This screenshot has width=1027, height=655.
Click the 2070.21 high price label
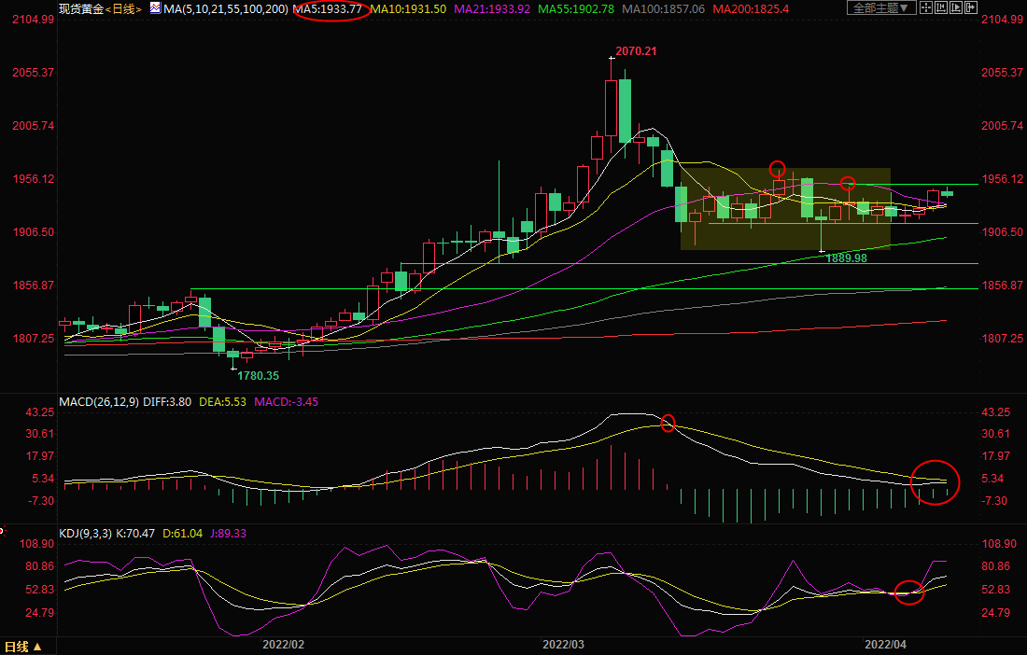click(x=636, y=51)
